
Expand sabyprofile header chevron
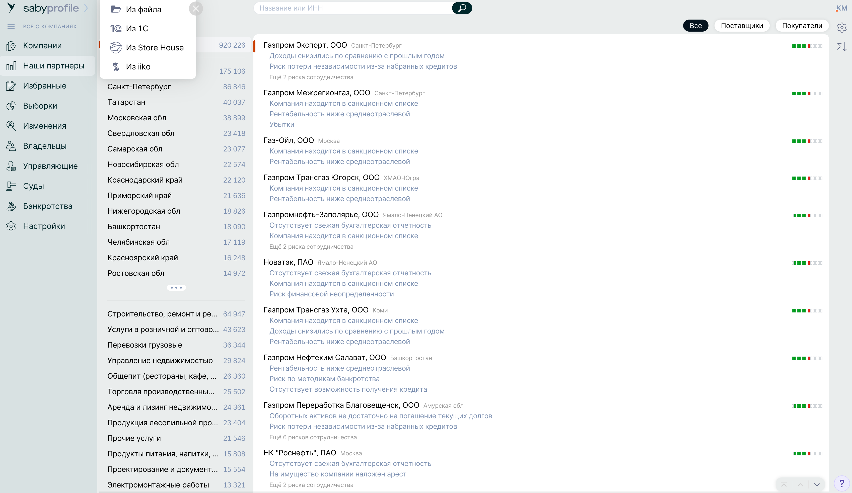coord(86,8)
